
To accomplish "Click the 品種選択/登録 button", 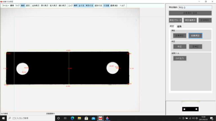I will (190, 13).
